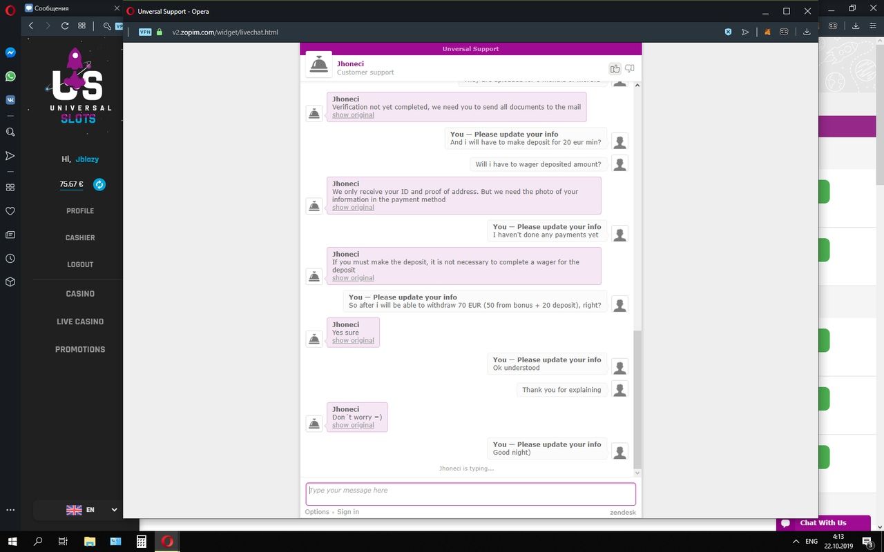Open LIVE CASINO section
Image resolution: width=884 pixels, height=552 pixels.
click(80, 322)
